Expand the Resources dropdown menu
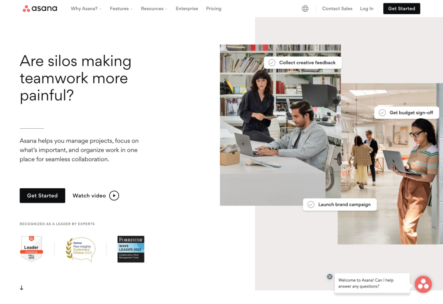The height and width of the screenshot is (304, 443). [x=154, y=9]
